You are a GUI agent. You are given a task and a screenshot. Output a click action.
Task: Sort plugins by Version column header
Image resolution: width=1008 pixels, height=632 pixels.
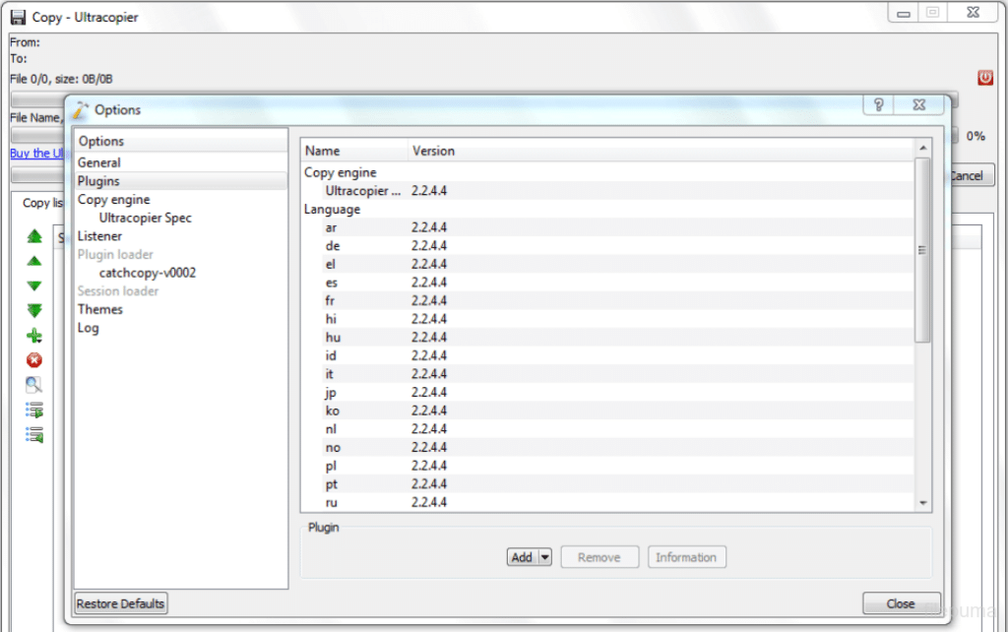(433, 151)
